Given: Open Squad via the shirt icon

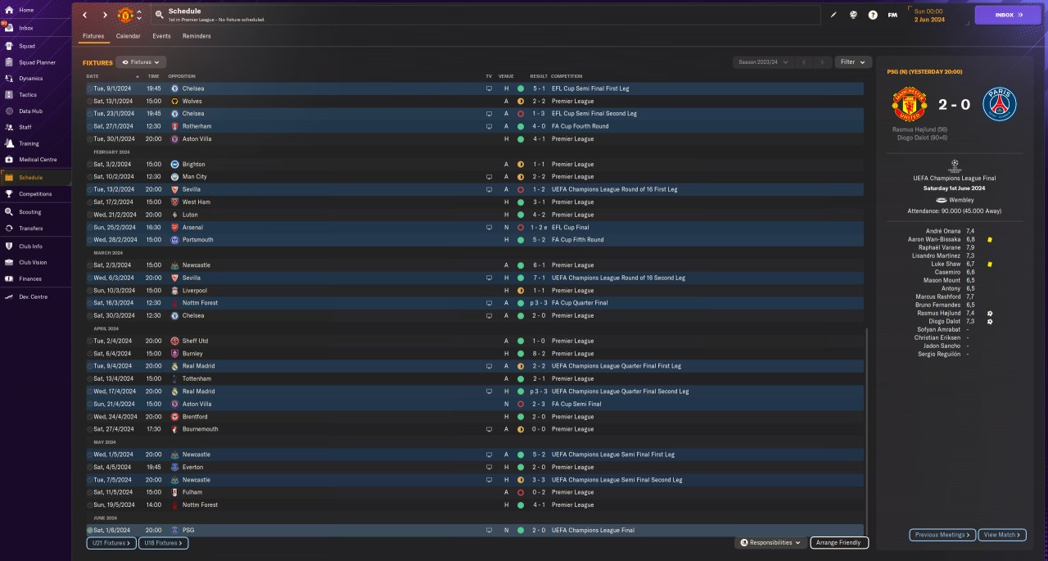Looking at the screenshot, I should pos(8,46).
